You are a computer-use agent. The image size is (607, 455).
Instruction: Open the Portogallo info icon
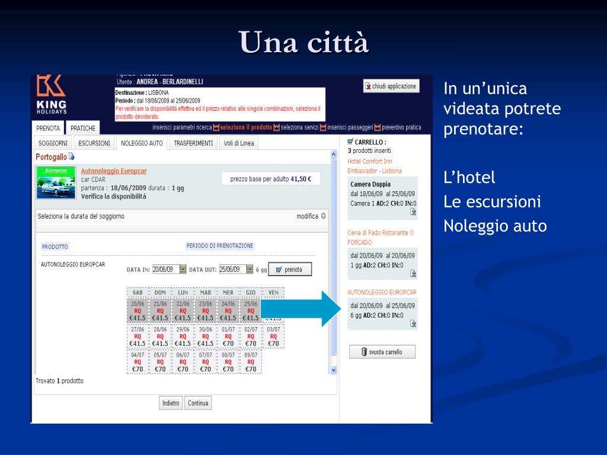(x=72, y=156)
